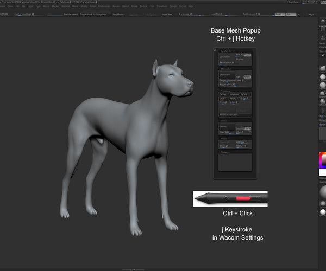
Task: Toggle the Zadd mode button
Action: (280, 14)
